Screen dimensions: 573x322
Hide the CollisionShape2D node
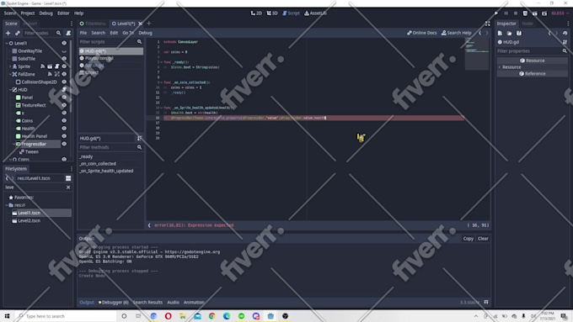click(x=64, y=82)
